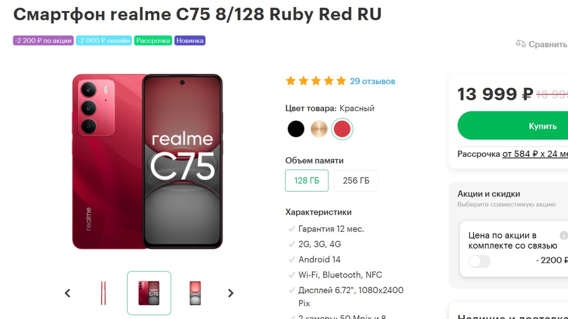Open installment link от 584 ₽ x 24
This screenshot has width=568, height=319.
click(x=535, y=154)
